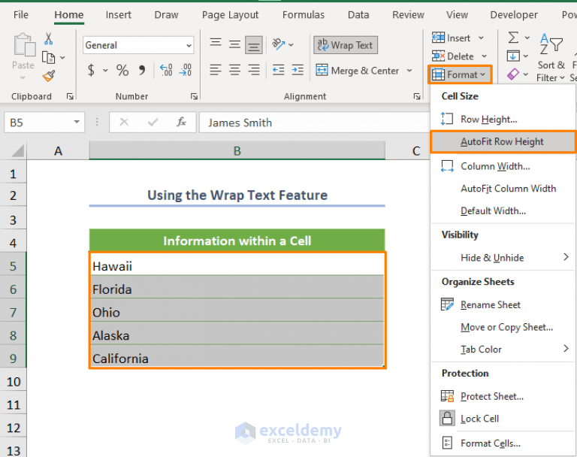The image size is (577, 457).
Task: Click the Select All corner triangle
Action: tap(18, 151)
